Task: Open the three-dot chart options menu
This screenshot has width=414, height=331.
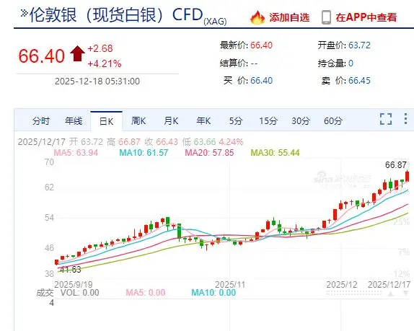Action: (405, 119)
